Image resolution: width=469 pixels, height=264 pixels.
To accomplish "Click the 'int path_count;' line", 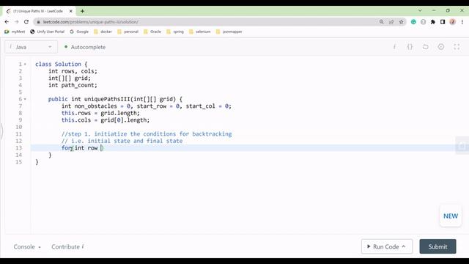I will [73, 85].
